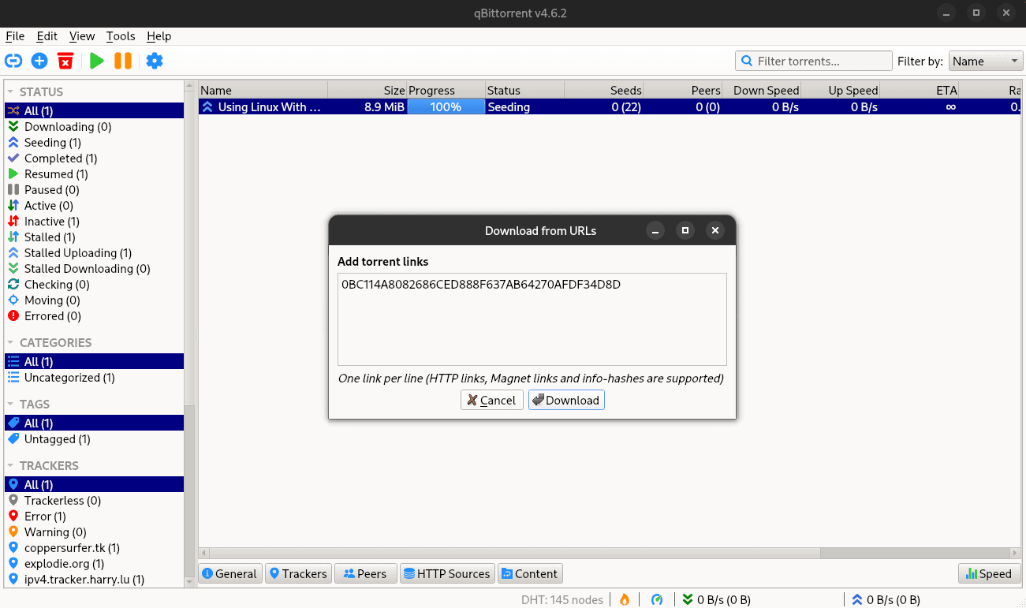Select the explodie.org (1) tracker
This screenshot has height=608, width=1026.
pos(94,564)
